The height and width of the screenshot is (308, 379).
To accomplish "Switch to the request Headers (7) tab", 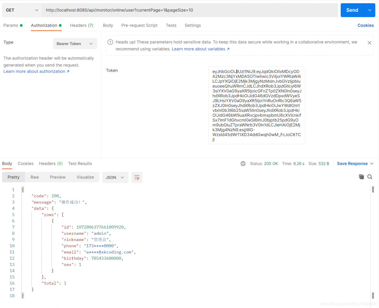I will 81,25.
